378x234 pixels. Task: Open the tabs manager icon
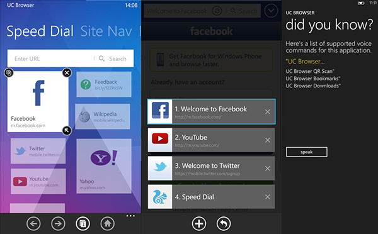(x=83, y=224)
